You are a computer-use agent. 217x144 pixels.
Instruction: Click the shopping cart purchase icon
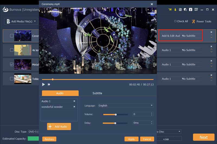pos(170,9)
